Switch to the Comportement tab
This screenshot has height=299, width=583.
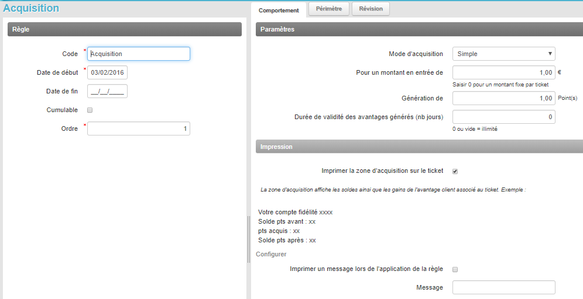tap(279, 10)
